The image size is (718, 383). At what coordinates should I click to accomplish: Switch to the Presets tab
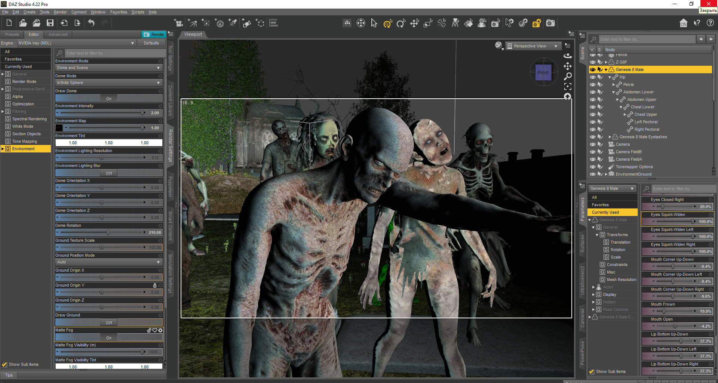[x=12, y=34]
